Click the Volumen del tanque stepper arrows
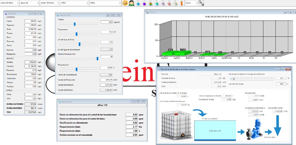This screenshot has width=296, height=145. click(x=285, y=84)
